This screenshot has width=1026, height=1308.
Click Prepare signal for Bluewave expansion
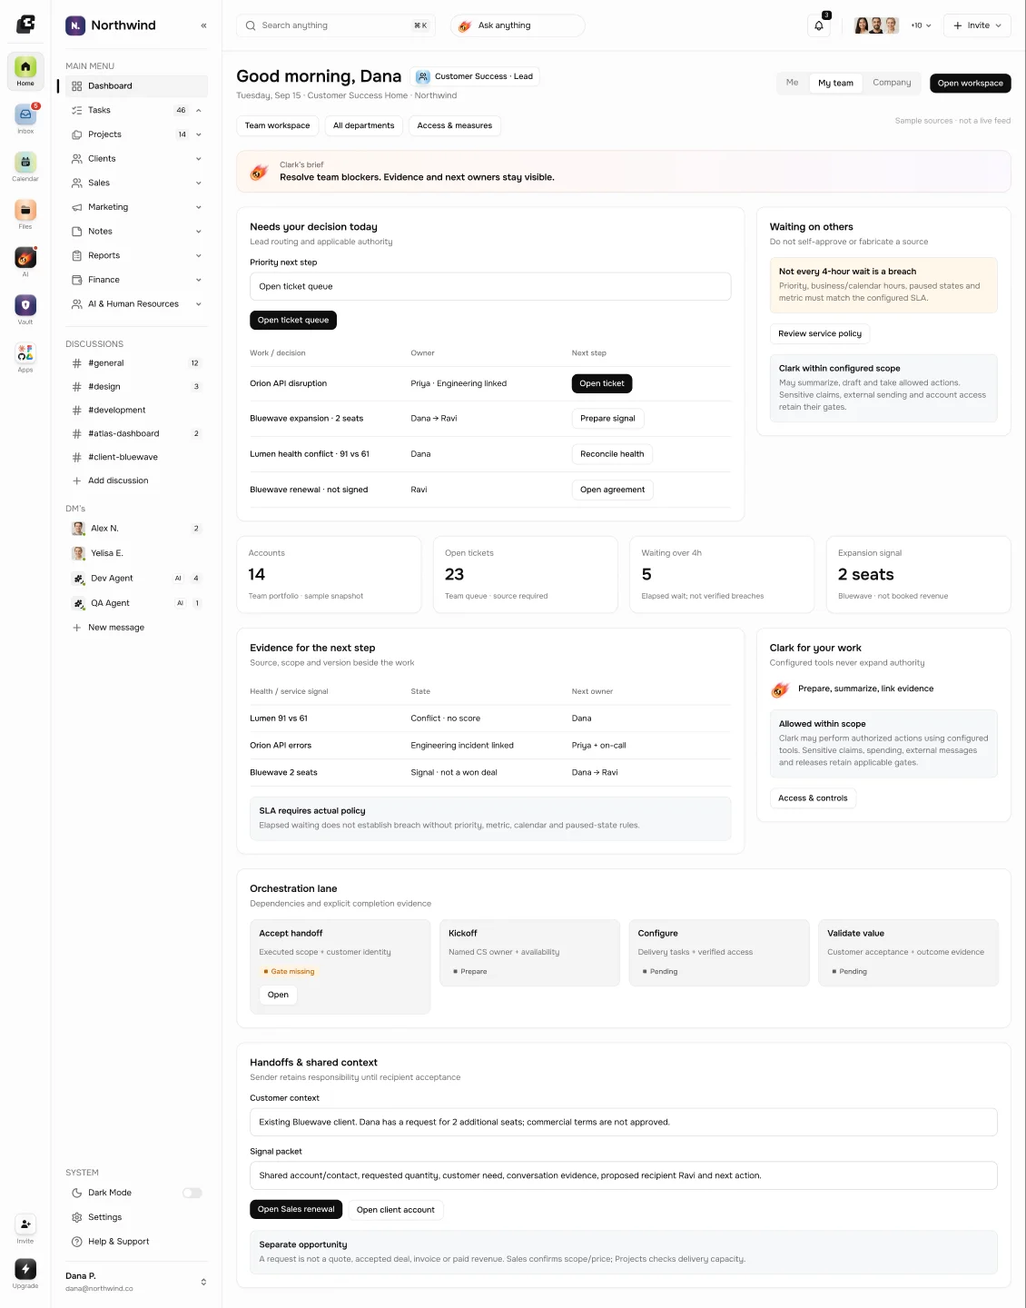[x=607, y=419]
